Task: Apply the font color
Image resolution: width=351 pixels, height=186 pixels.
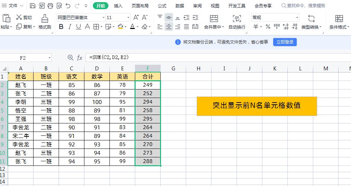Action: pos(132,27)
